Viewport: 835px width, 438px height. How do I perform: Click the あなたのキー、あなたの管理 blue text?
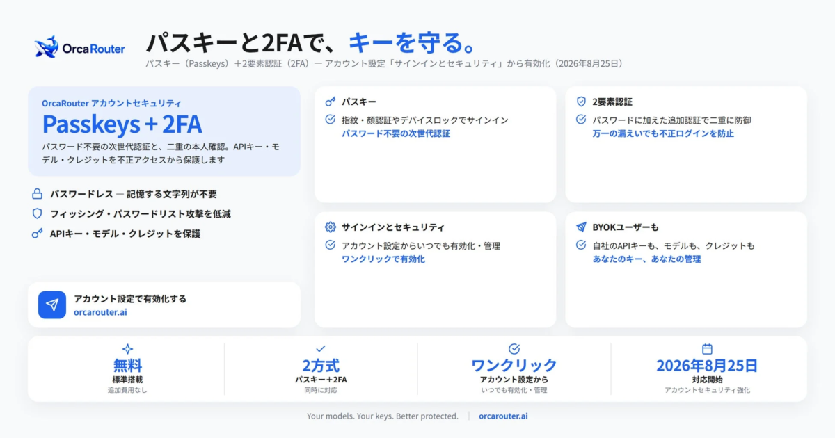[x=646, y=259]
